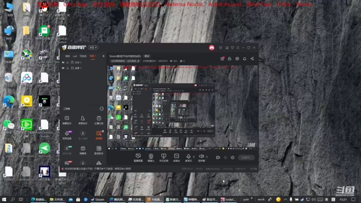Switch mode with pill next to logo

[93, 48]
